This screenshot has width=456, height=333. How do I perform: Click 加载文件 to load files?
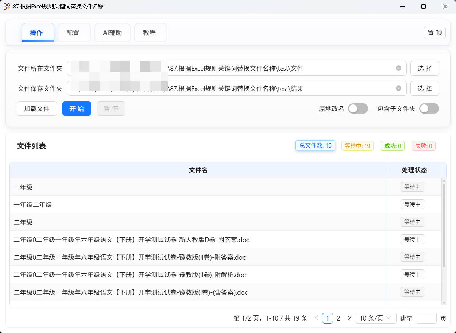(36, 108)
